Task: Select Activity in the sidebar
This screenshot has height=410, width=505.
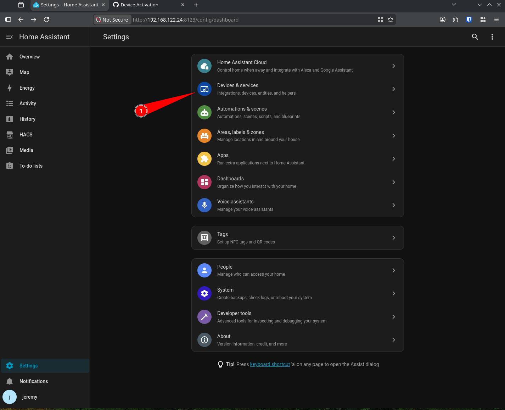Action: (45, 103)
